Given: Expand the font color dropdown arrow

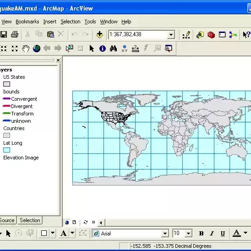Looking at the screenshot, I should [246, 233].
